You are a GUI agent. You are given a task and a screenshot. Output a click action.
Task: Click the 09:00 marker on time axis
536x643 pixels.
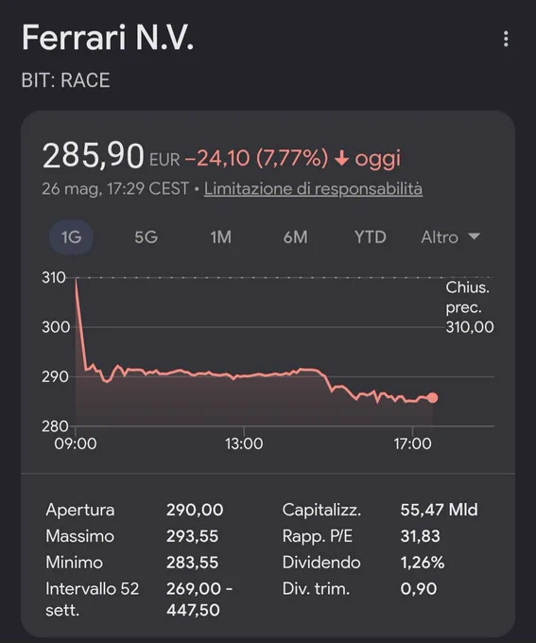[x=76, y=443]
